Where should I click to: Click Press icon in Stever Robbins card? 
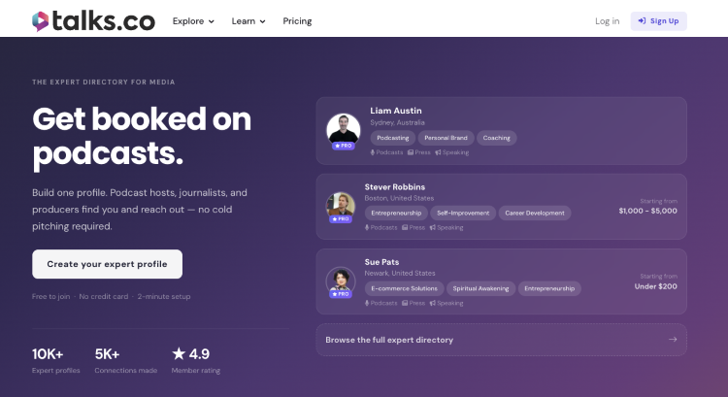[x=405, y=227]
